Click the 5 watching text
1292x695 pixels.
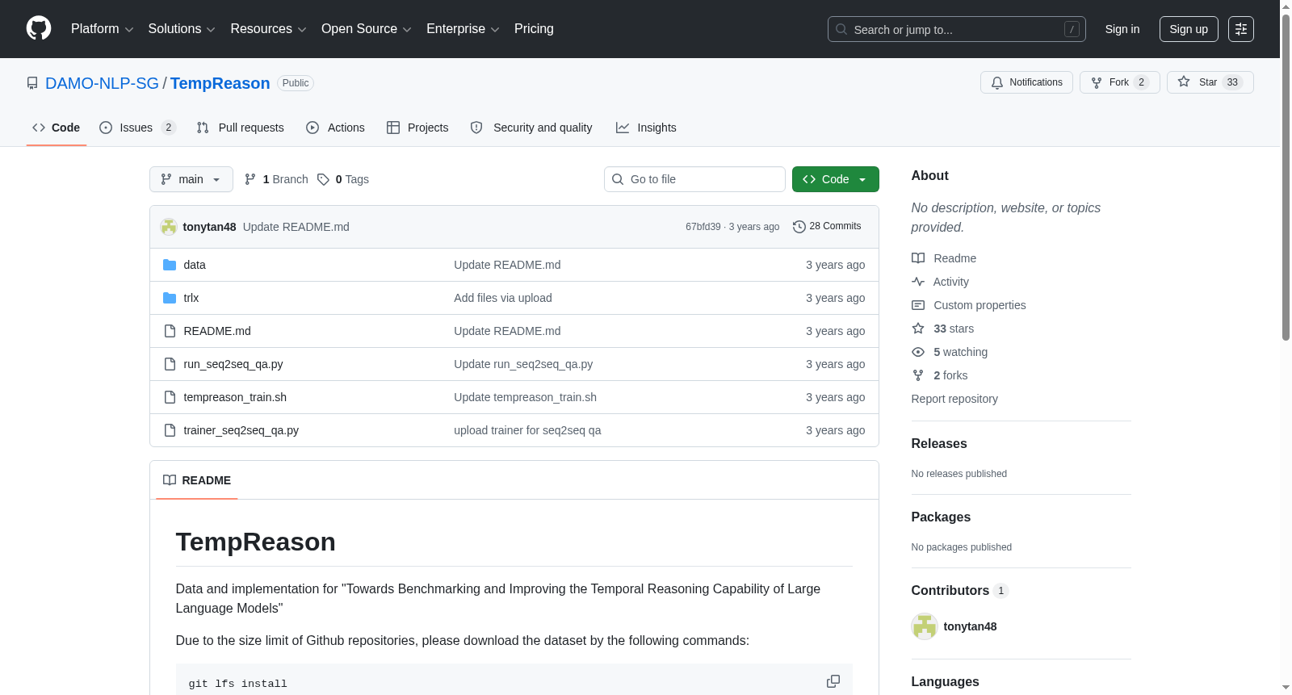(961, 352)
